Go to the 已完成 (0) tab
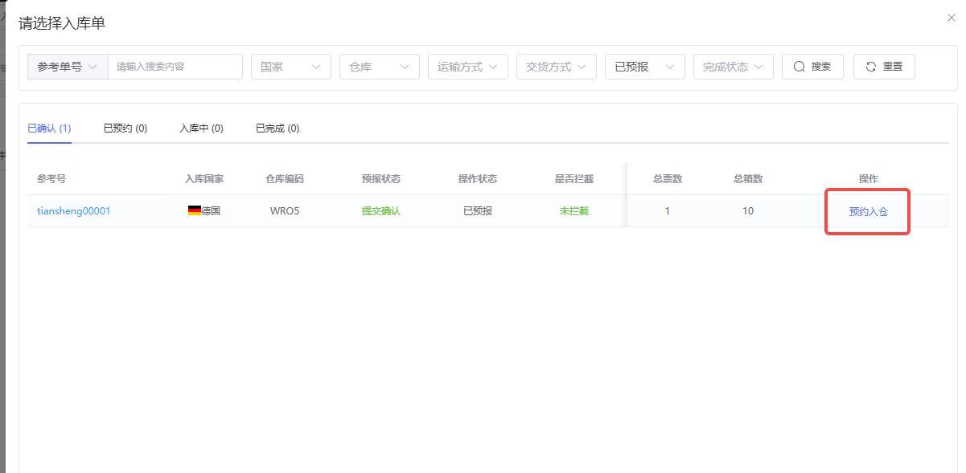966x473 pixels. (277, 128)
